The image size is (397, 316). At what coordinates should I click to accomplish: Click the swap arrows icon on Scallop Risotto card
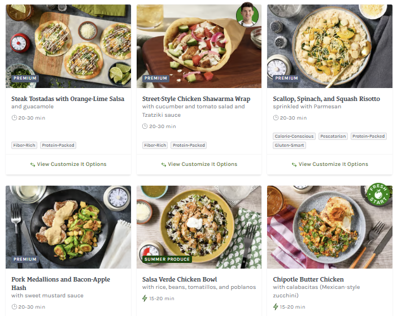(294, 164)
